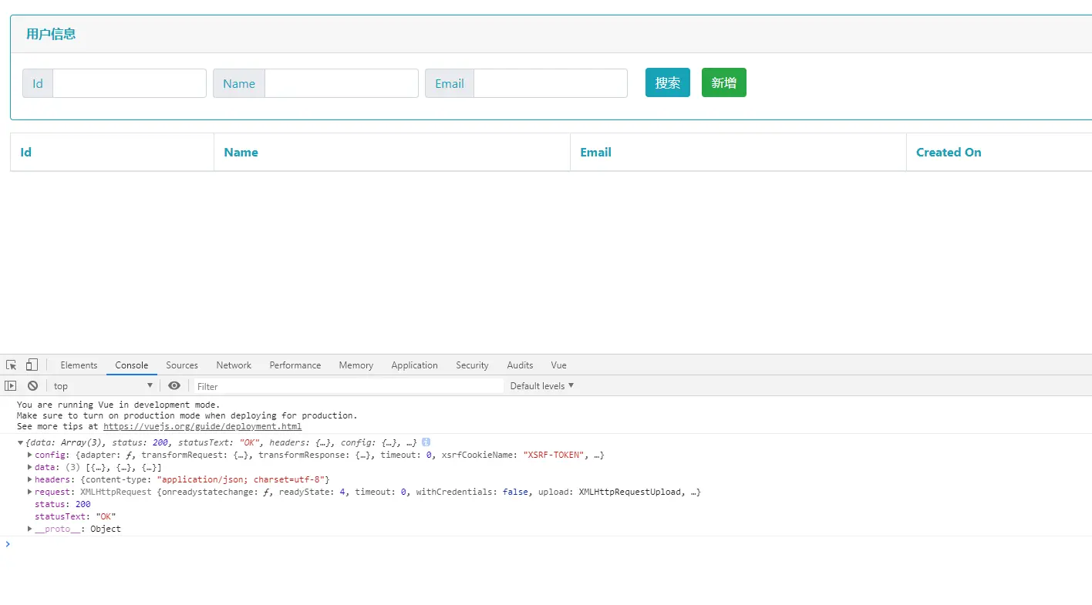Viewport: 1092px width, 605px height.
Task: Expand the data (3) array property
Action: click(30, 467)
